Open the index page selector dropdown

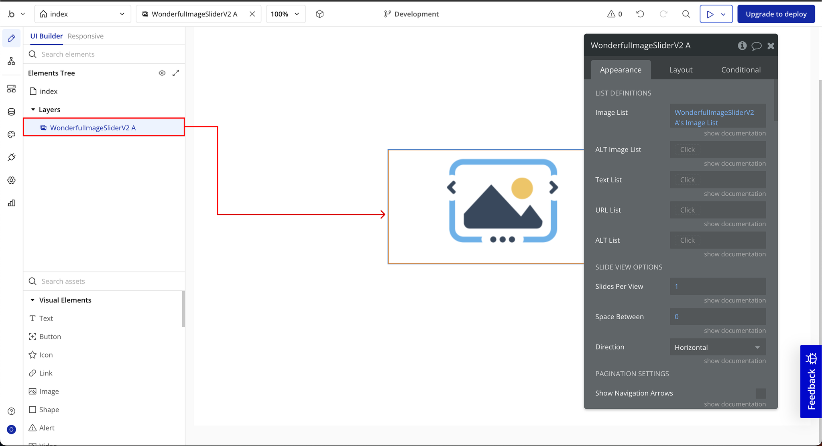(83, 14)
